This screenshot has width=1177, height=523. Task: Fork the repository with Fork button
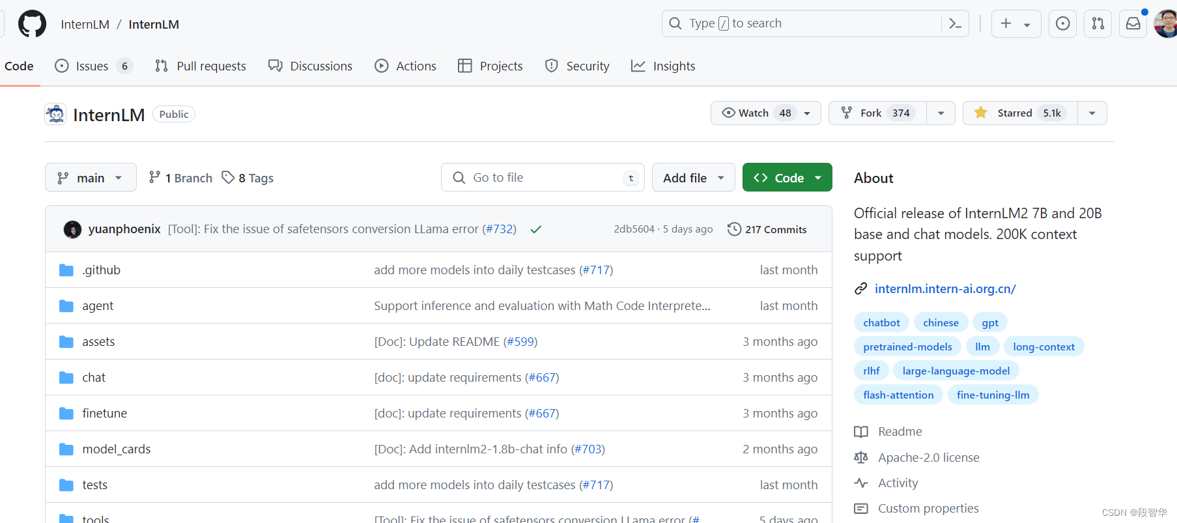877,113
